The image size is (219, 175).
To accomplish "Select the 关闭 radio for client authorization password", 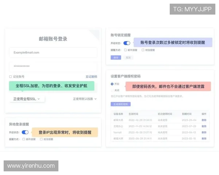I will point(112,90).
